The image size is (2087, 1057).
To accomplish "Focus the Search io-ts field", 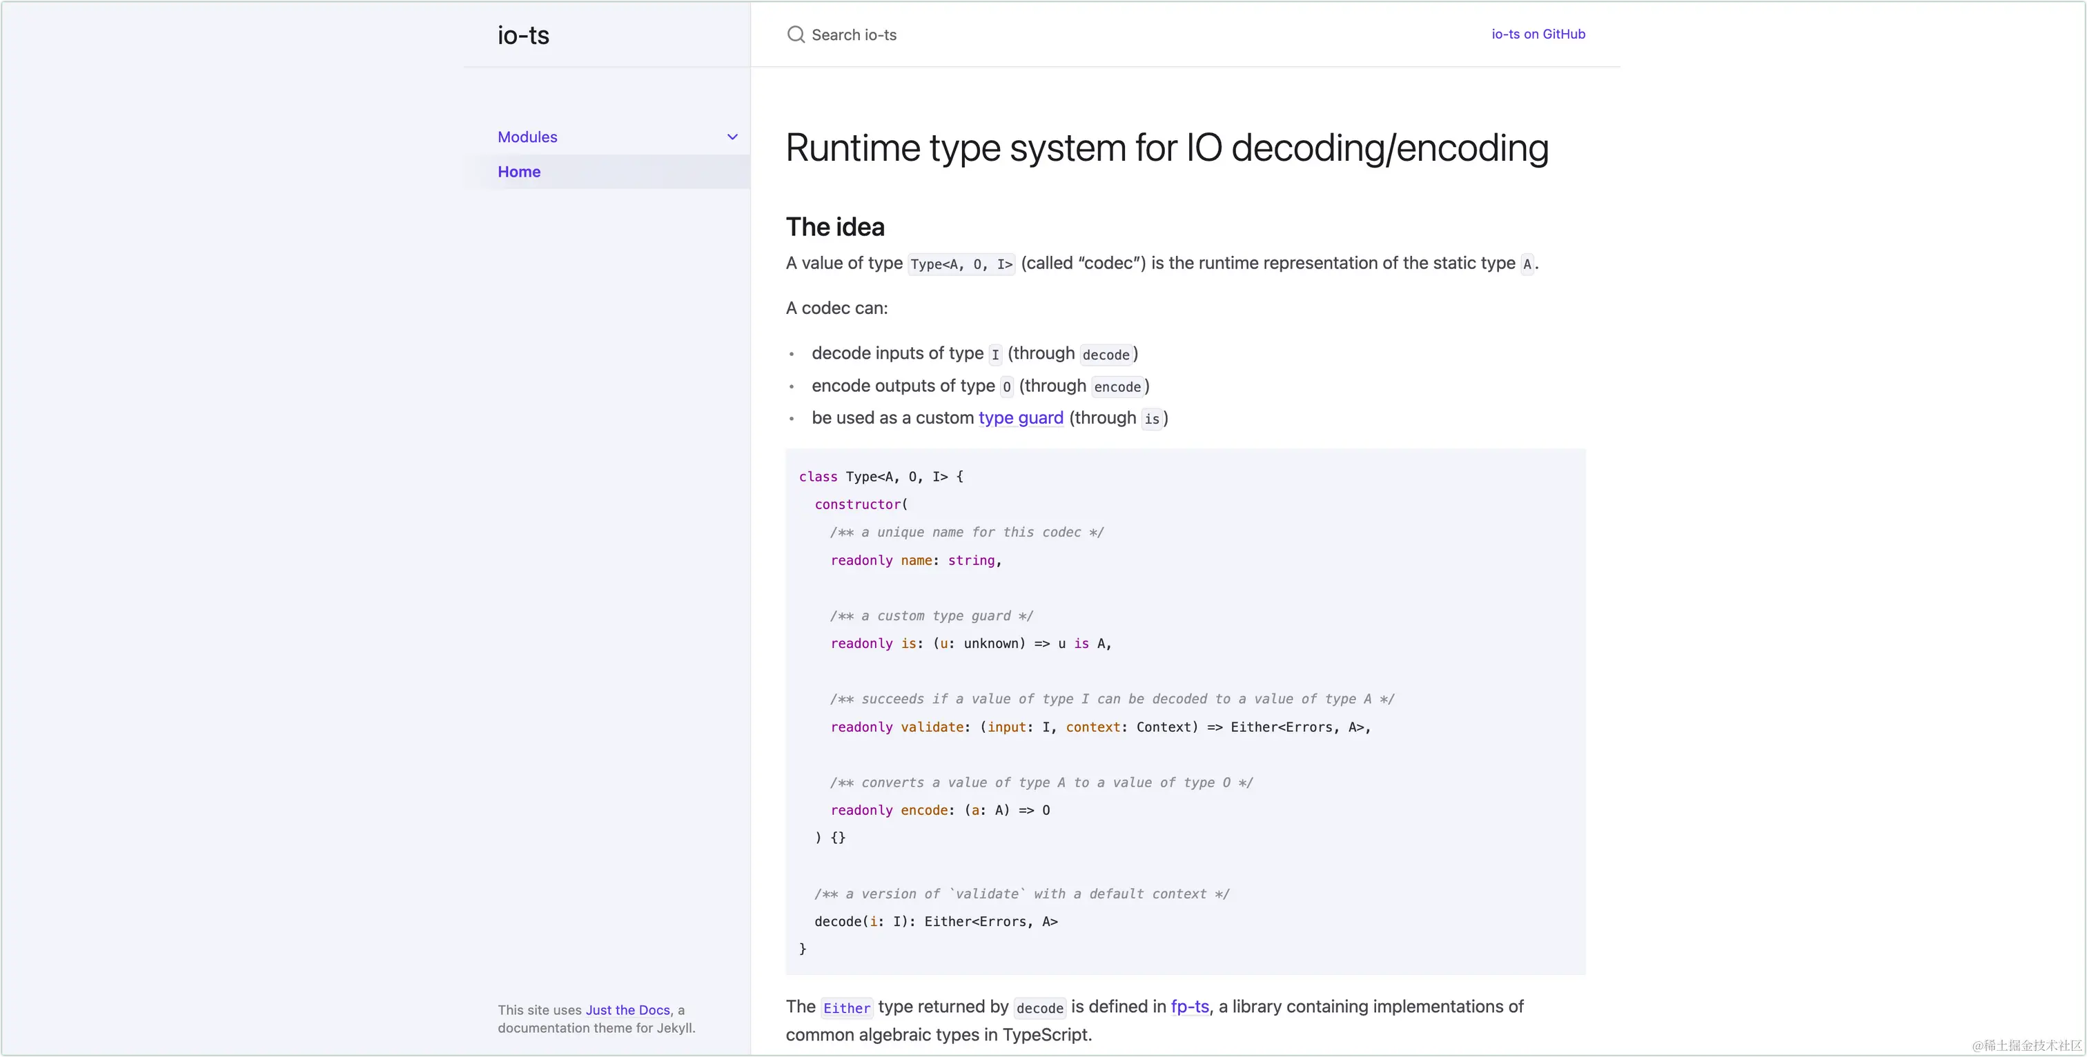I will coord(1118,34).
